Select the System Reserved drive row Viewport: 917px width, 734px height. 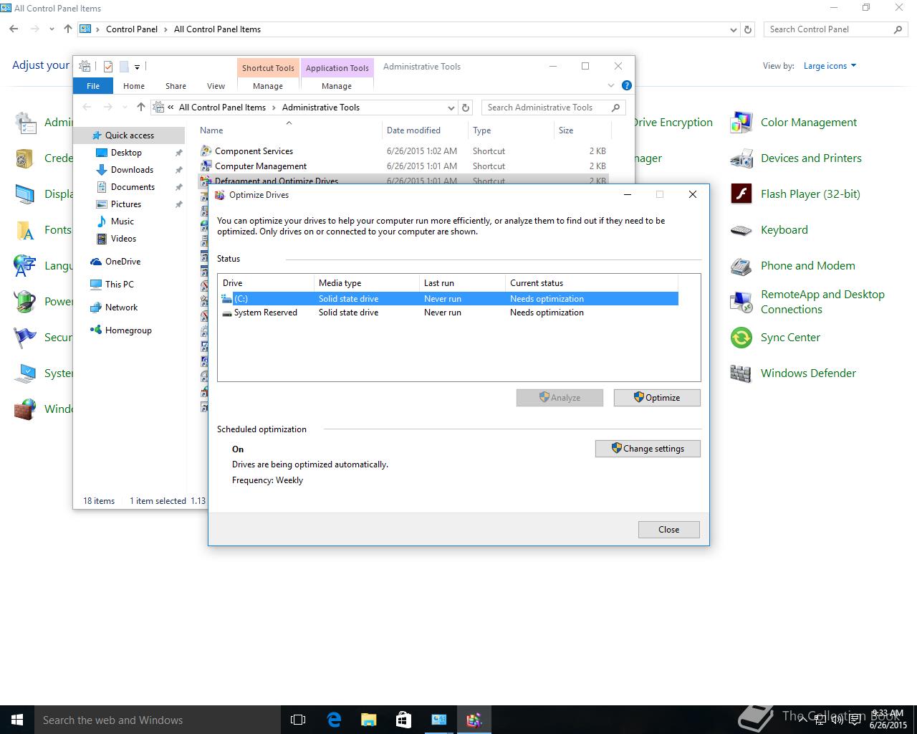448,313
